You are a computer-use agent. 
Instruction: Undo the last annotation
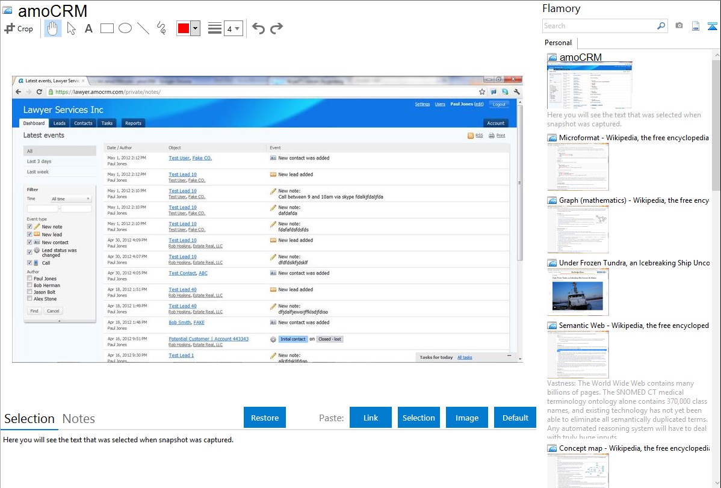(x=258, y=28)
